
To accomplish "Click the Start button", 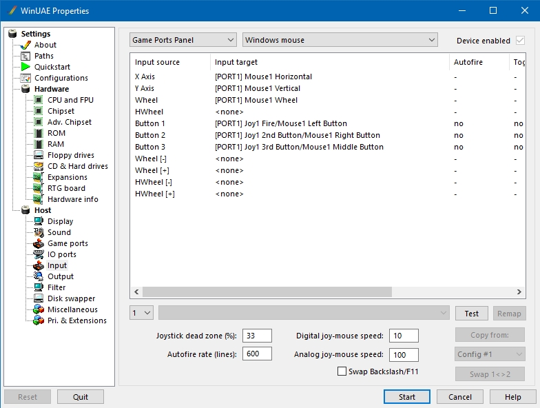I will [406, 397].
